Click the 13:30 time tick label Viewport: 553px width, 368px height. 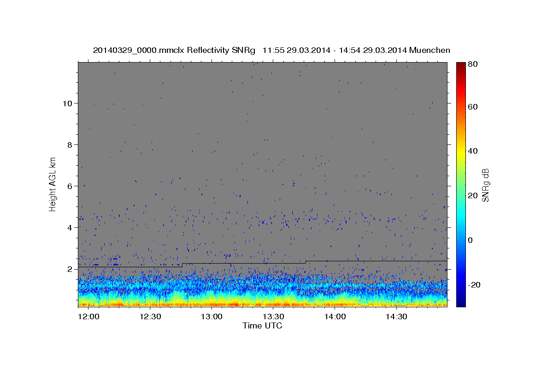pyautogui.click(x=273, y=316)
